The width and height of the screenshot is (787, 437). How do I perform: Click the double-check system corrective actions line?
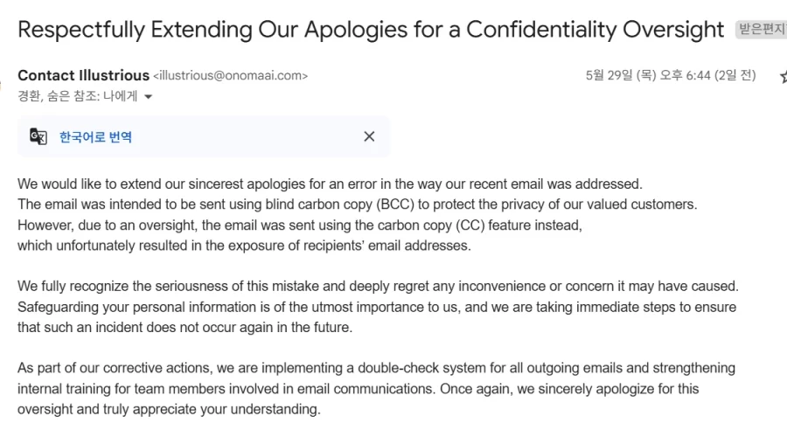coord(376,368)
